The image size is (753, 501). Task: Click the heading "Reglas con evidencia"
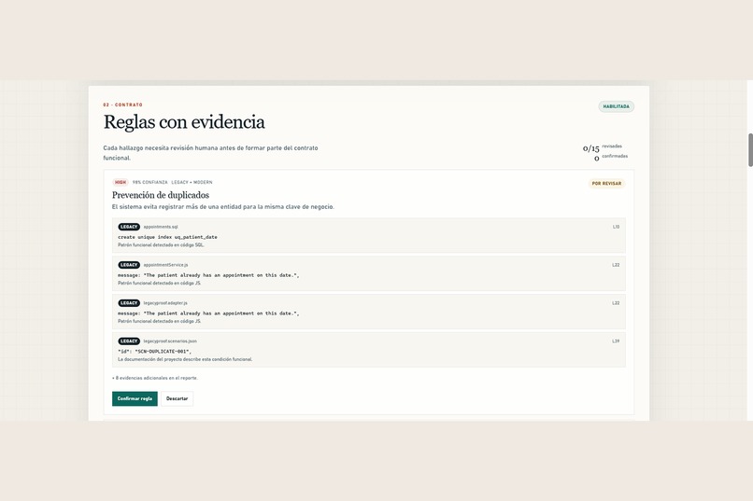pyautogui.click(x=184, y=122)
